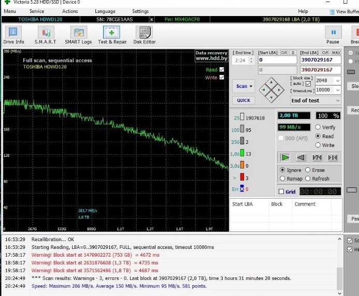359x296 pixels.
Task: Select the Remap radio option
Action: tap(282, 179)
